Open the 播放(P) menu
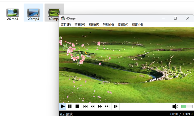Viewport: 194px width, 116px height. coord(94,24)
